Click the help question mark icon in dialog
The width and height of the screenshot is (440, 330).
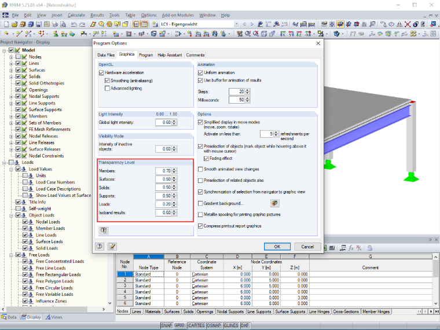100,247
